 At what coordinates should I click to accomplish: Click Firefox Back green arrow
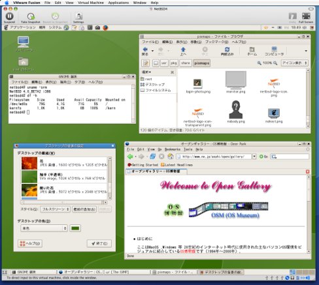click(x=130, y=157)
